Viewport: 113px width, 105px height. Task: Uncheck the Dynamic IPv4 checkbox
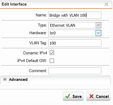pyautogui.click(x=52, y=53)
